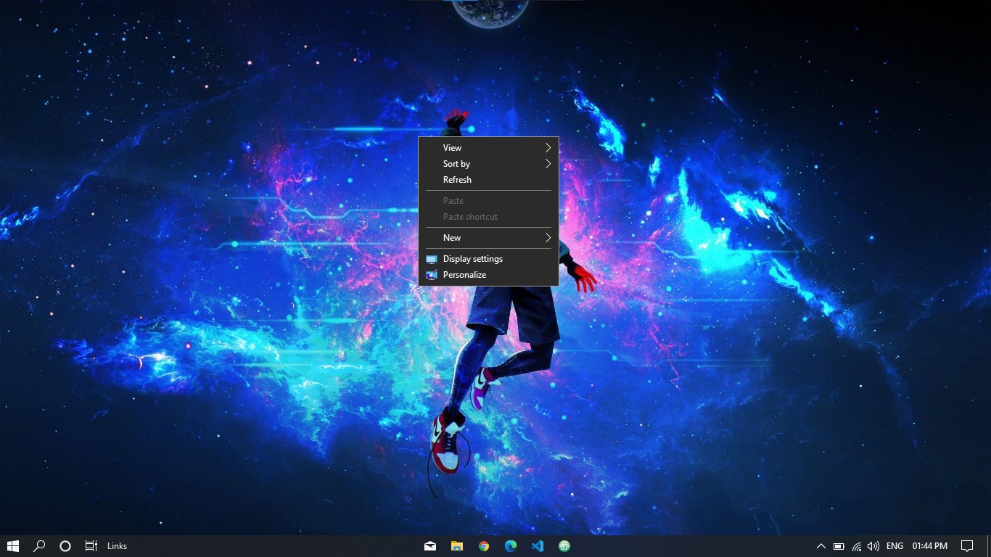The width and height of the screenshot is (991, 557).
Task: Choose Personalize from context menu
Action: point(488,275)
